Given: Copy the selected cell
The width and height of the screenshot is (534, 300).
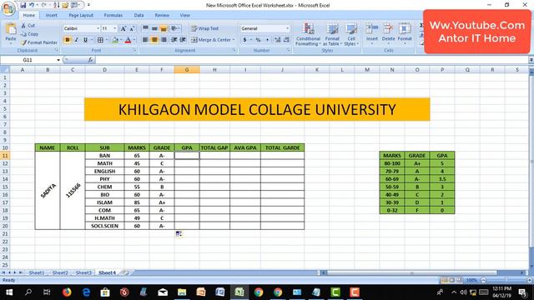Looking at the screenshot, I should [x=30, y=34].
